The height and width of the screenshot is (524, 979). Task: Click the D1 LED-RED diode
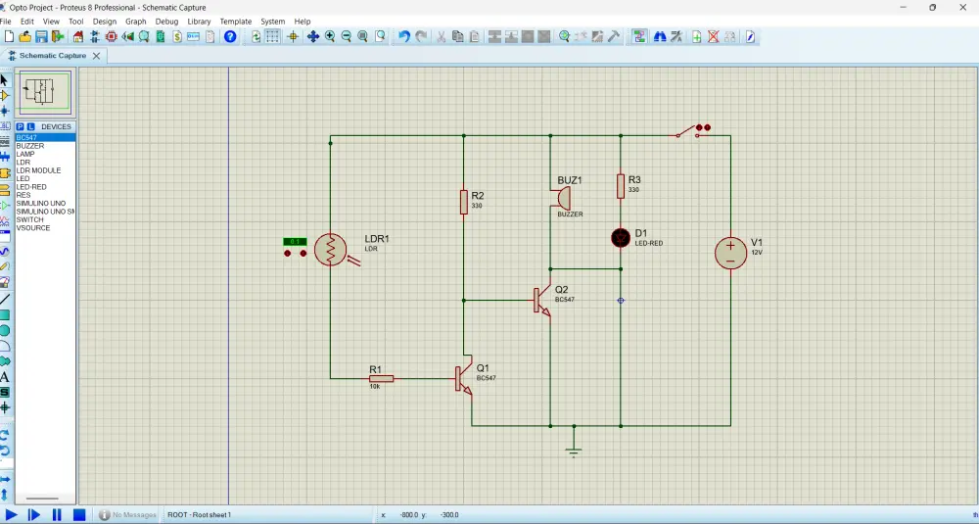621,238
